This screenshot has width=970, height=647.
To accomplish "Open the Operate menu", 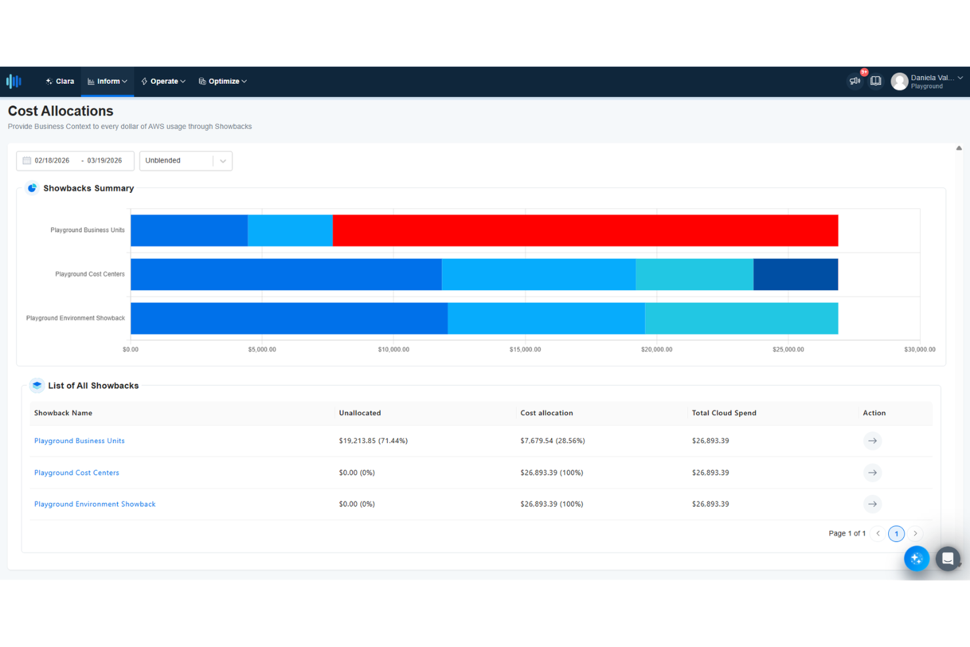I will (x=163, y=81).
